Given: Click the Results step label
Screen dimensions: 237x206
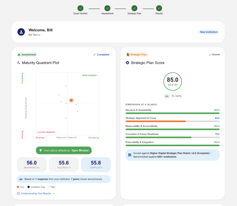Looking at the screenshot, I should tap(159, 13).
